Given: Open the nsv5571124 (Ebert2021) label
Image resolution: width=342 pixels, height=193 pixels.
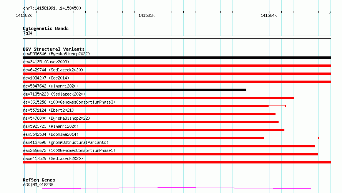Looking at the screenshot, I should (48, 110).
